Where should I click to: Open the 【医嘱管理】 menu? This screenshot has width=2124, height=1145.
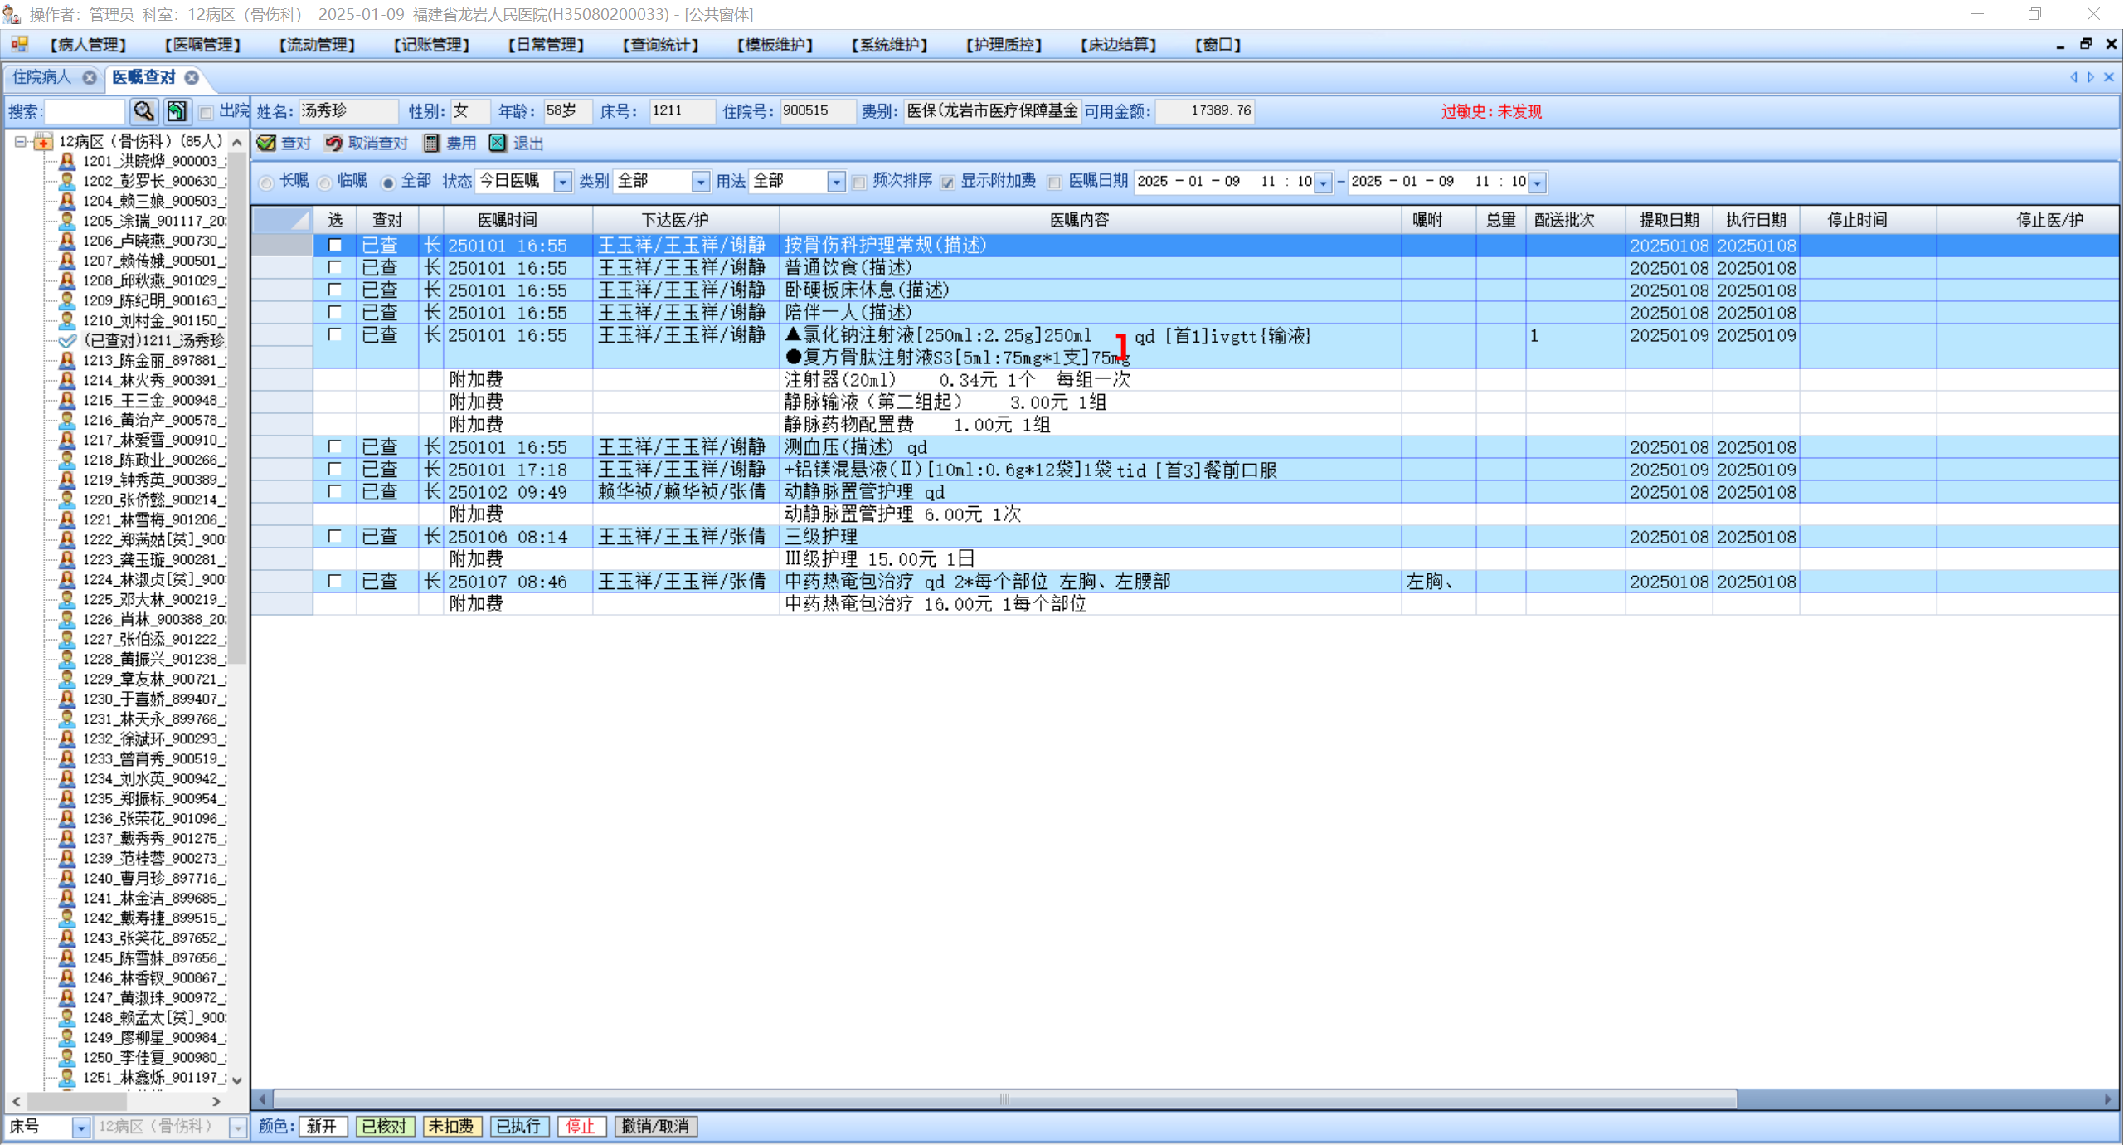[202, 45]
